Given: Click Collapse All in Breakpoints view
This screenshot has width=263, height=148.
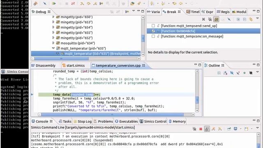Looking at the screenshot, I should (245, 19).
